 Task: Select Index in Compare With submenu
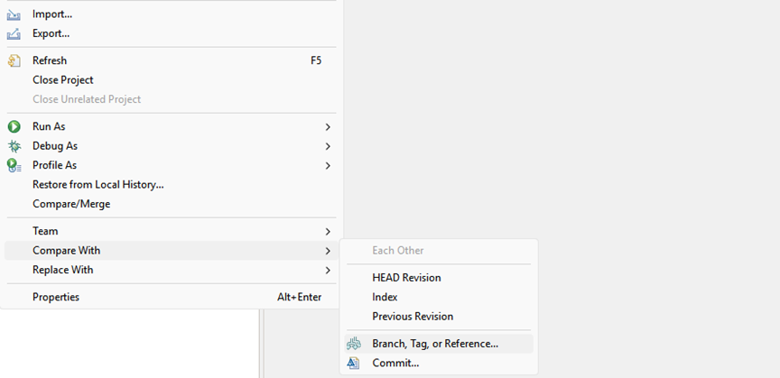tap(385, 297)
